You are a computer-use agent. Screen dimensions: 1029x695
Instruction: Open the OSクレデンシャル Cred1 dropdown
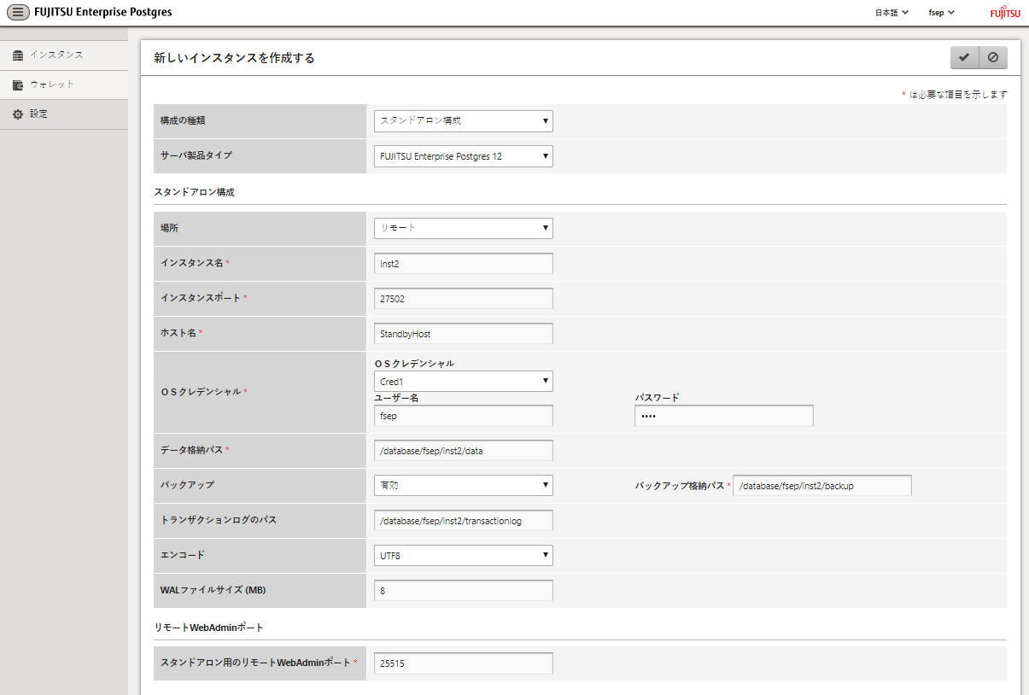click(464, 381)
